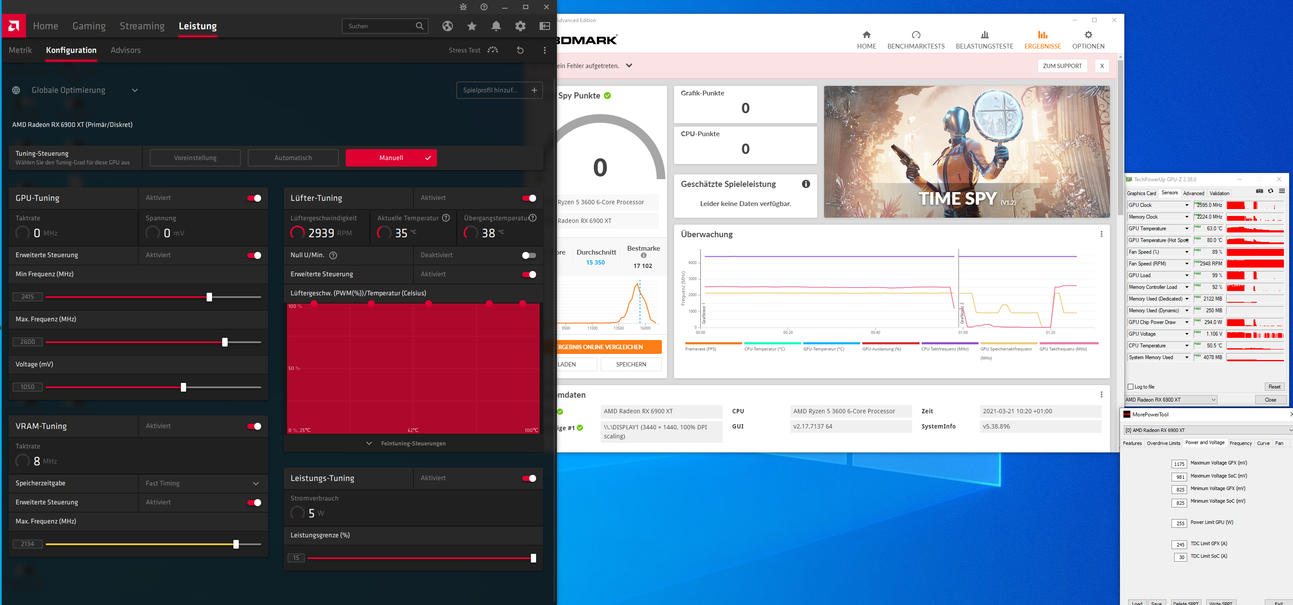Click the Automatisch tuning button
Image resolution: width=1293 pixels, height=605 pixels.
coord(293,158)
